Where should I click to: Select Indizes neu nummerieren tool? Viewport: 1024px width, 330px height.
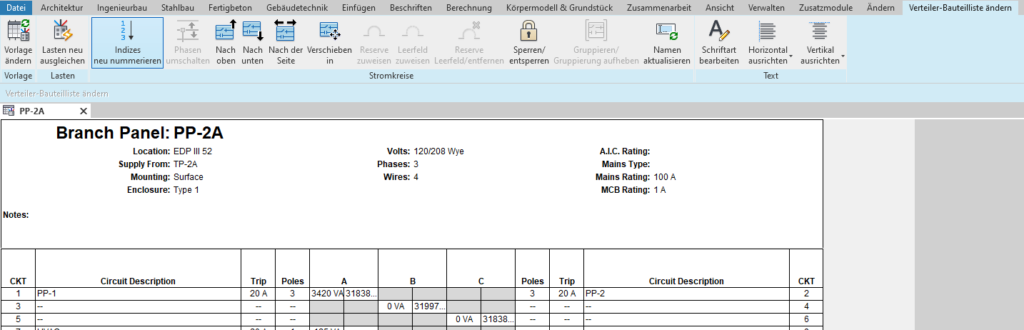(x=127, y=43)
